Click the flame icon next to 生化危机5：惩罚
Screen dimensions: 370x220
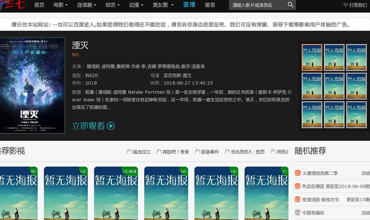227,151
